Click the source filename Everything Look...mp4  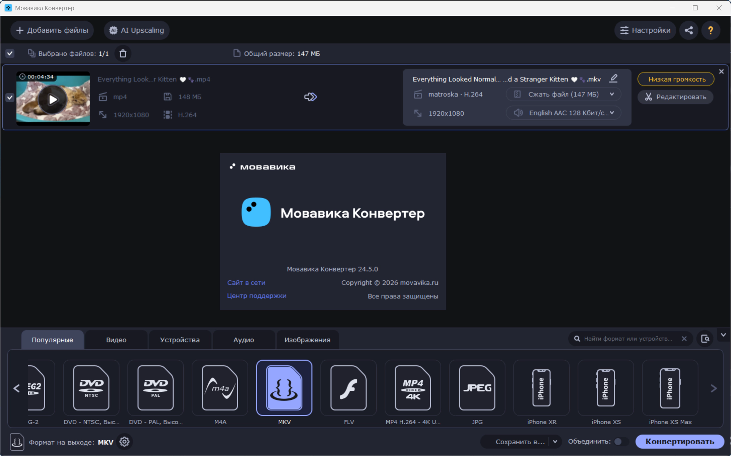(154, 79)
